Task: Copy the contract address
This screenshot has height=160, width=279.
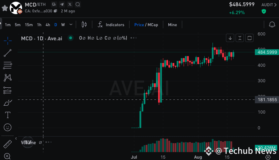Action: pyautogui.click(x=55, y=11)
